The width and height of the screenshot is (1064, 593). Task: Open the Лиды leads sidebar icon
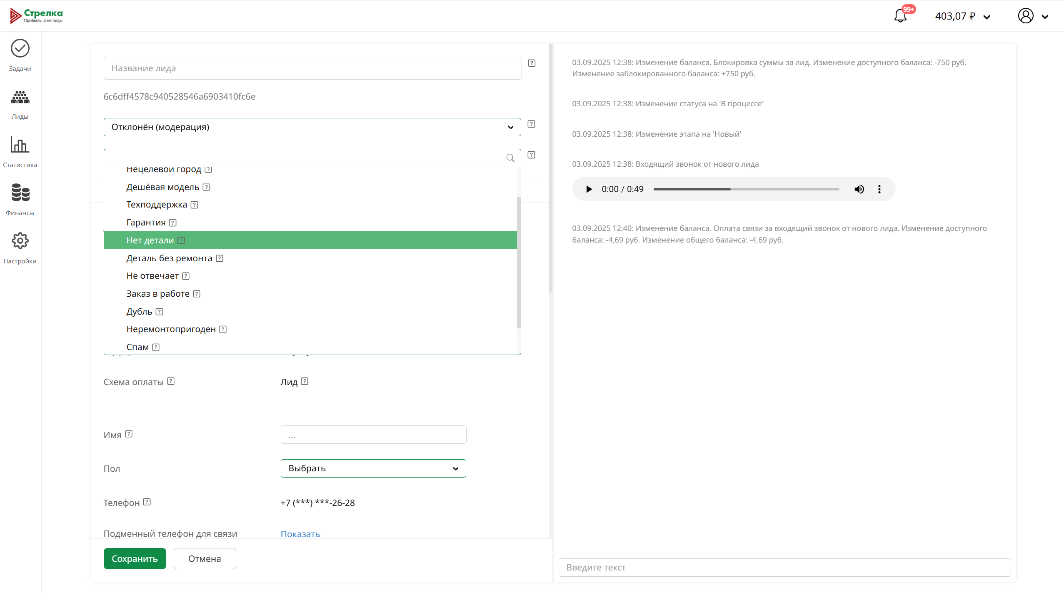coord(20,98)
